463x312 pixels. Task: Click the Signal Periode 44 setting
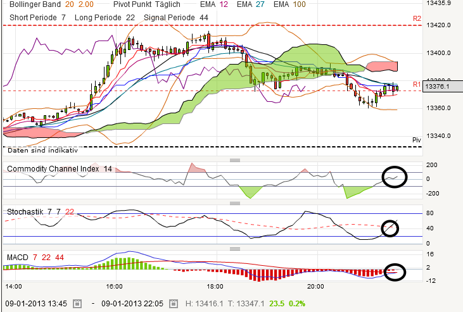click(176, 18)
